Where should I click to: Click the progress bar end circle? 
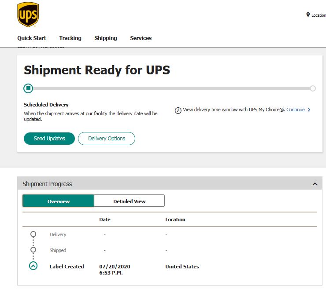(x=313, y=88)
